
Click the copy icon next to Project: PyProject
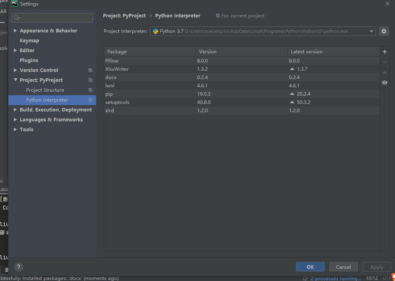pyautogui.click(x=90, y=80)
